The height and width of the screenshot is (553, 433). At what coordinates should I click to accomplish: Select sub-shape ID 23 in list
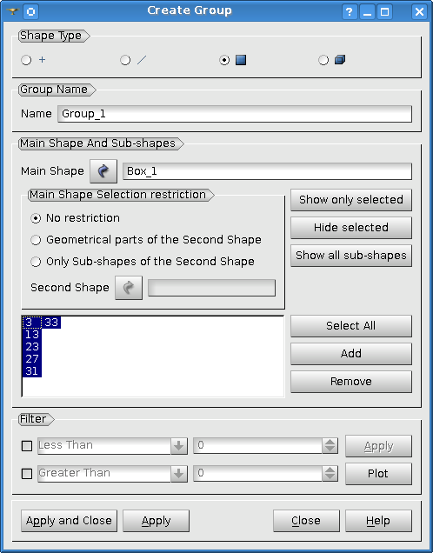pos(31,347)
